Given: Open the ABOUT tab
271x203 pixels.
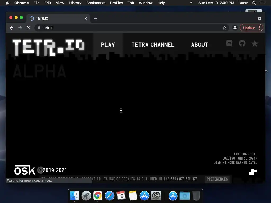Looking at the screenshot, I should (x=200, y=44).
